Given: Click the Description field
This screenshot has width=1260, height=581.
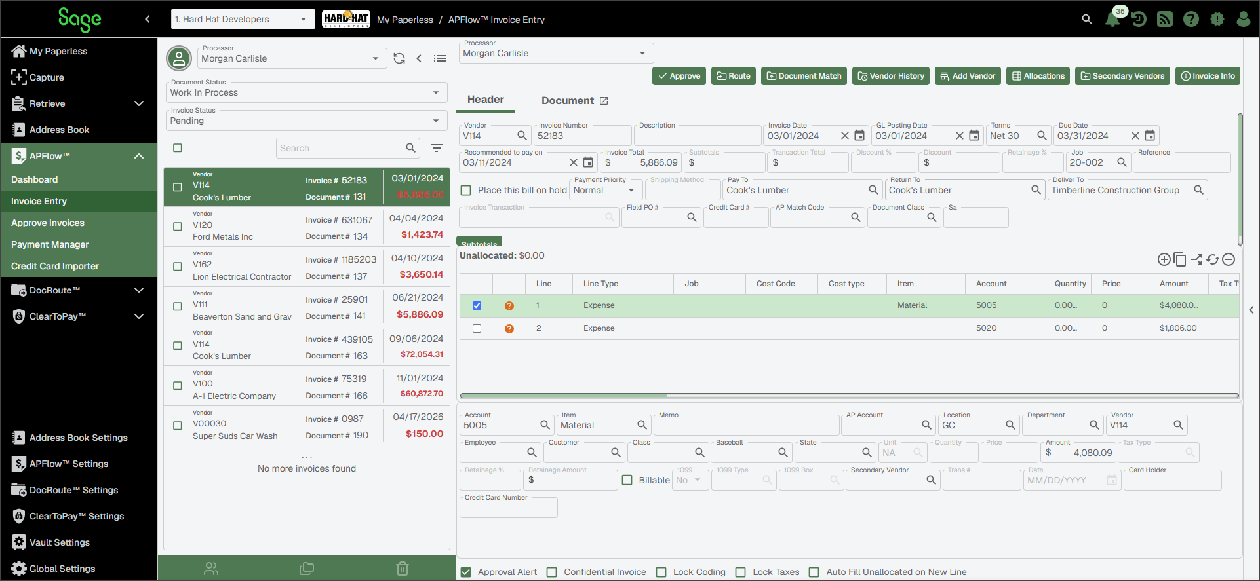Looking at the screenshot, I should point(698,135).
